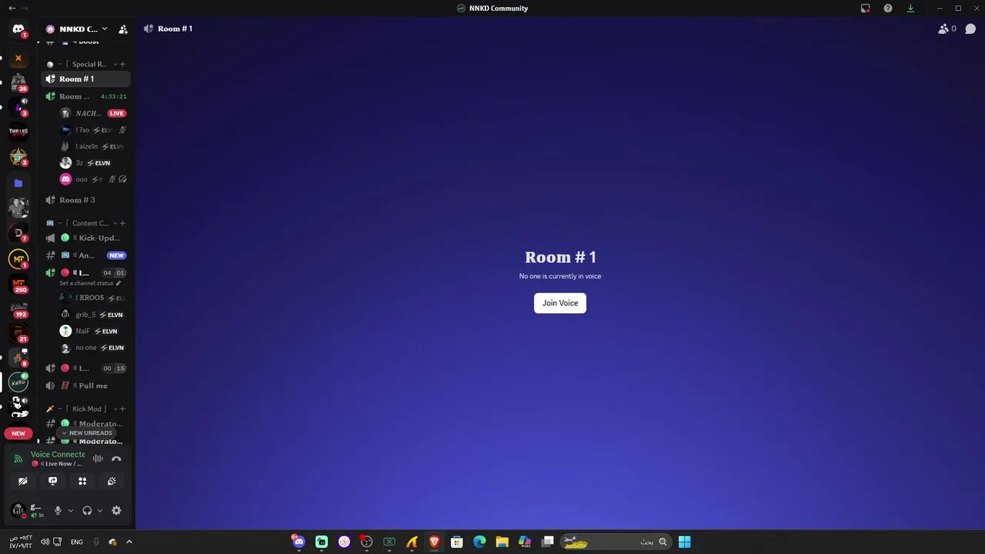Open the server folder icon

click(x=18, y=183)
